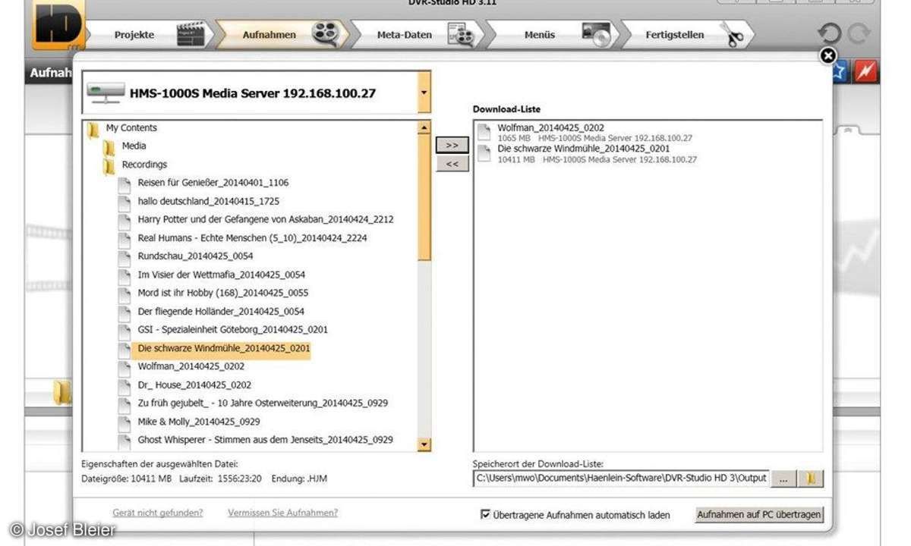Click the film reel icon beside Aufnahmen
The image size is (911, 546).
pos(325,34)
